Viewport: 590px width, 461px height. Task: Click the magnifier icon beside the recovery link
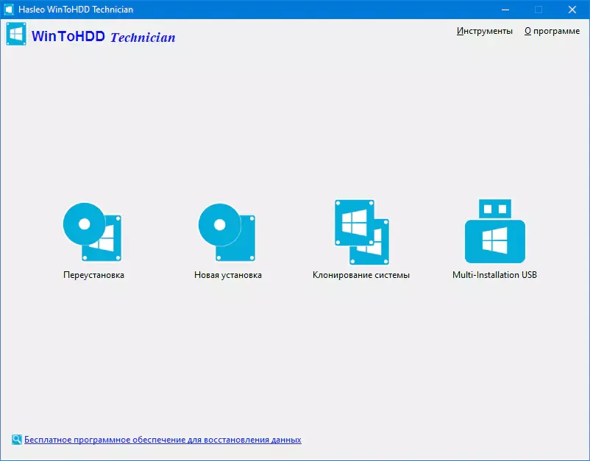click(16, 440)
